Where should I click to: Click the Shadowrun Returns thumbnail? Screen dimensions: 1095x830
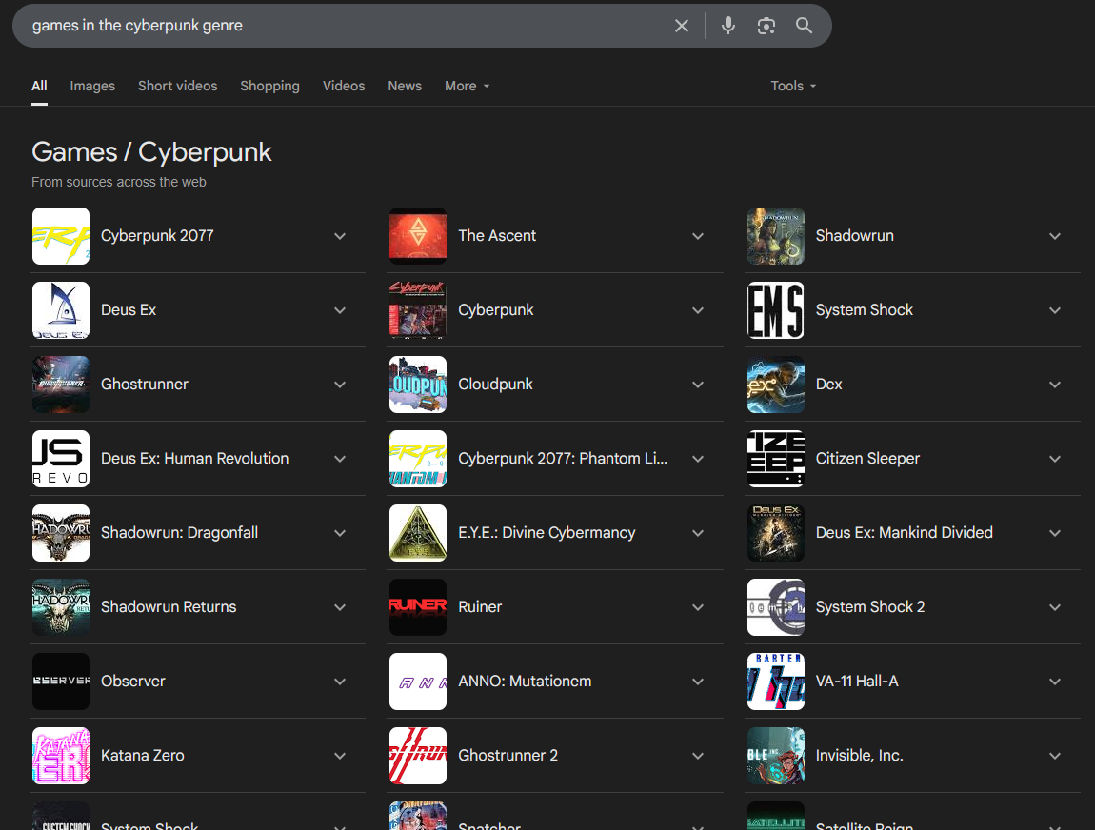(x=61, y=607)
